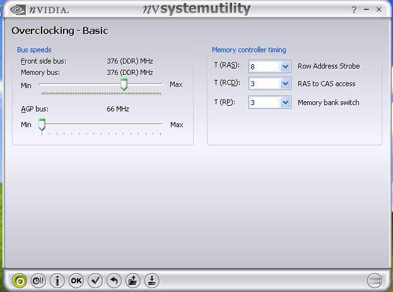The height and width of the screenshot is (292, 393).
Task: Click the front side bus slider thumb
Action: click(124, 84)
